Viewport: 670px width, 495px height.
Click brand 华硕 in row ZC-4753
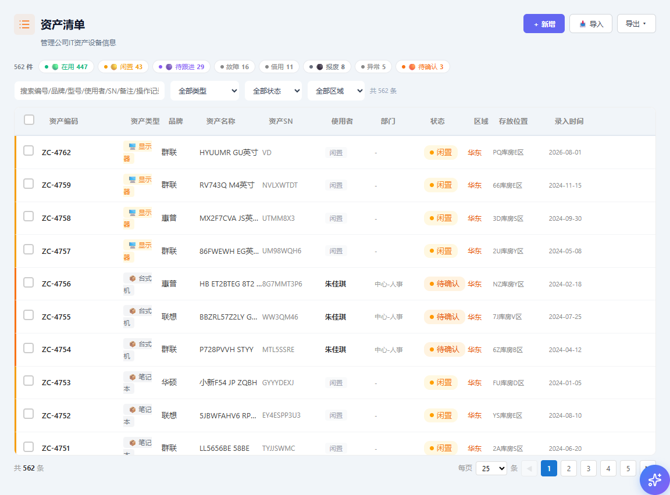pyautogui.click(x=169, y=382)
